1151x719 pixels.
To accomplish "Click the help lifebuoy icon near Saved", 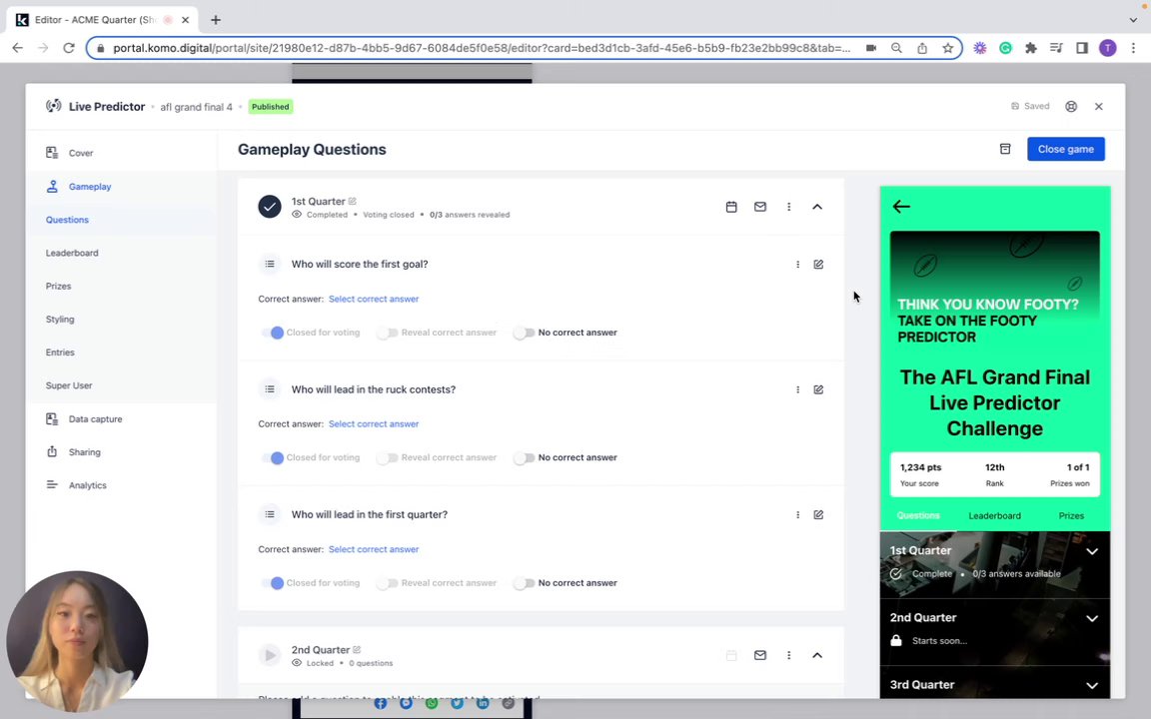I will pos(1071,107).
